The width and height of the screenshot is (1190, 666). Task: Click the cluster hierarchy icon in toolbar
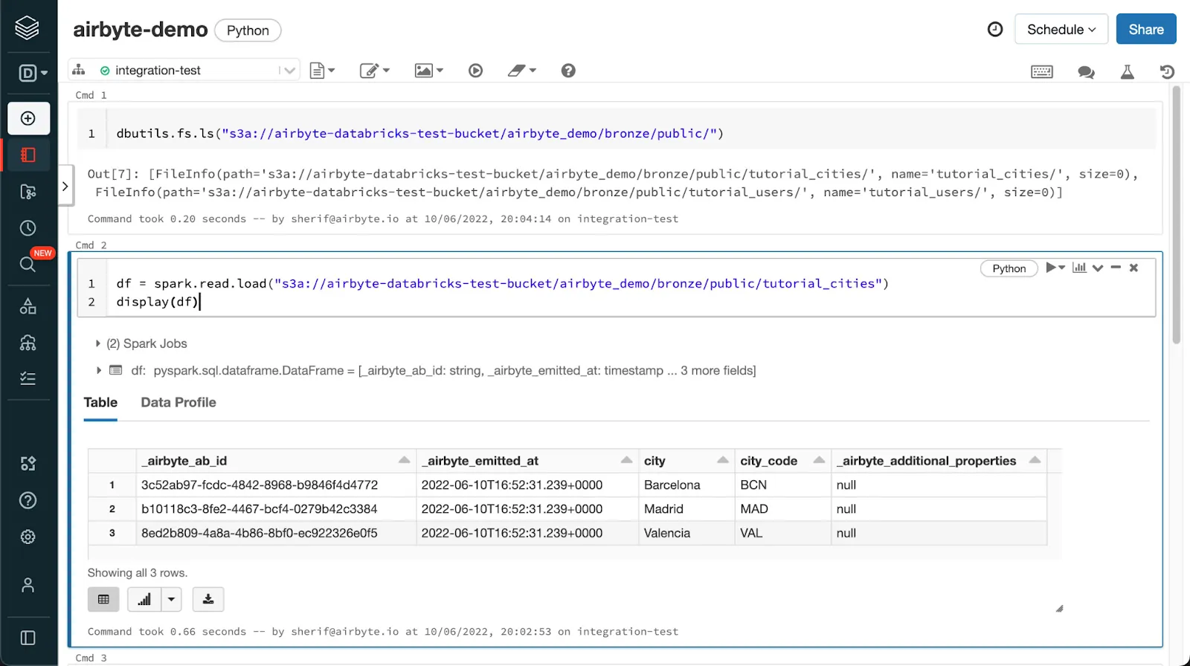click(x=78, y=70)
